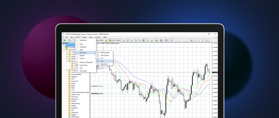Click the new chart toolbar icon
279x118 pixels.
coord(64,40)
